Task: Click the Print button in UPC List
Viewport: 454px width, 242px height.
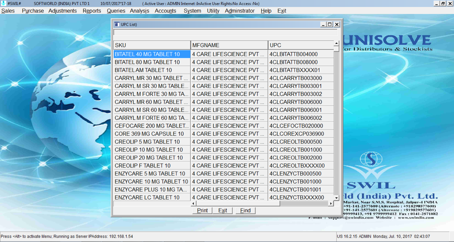Action: (203, 211)
